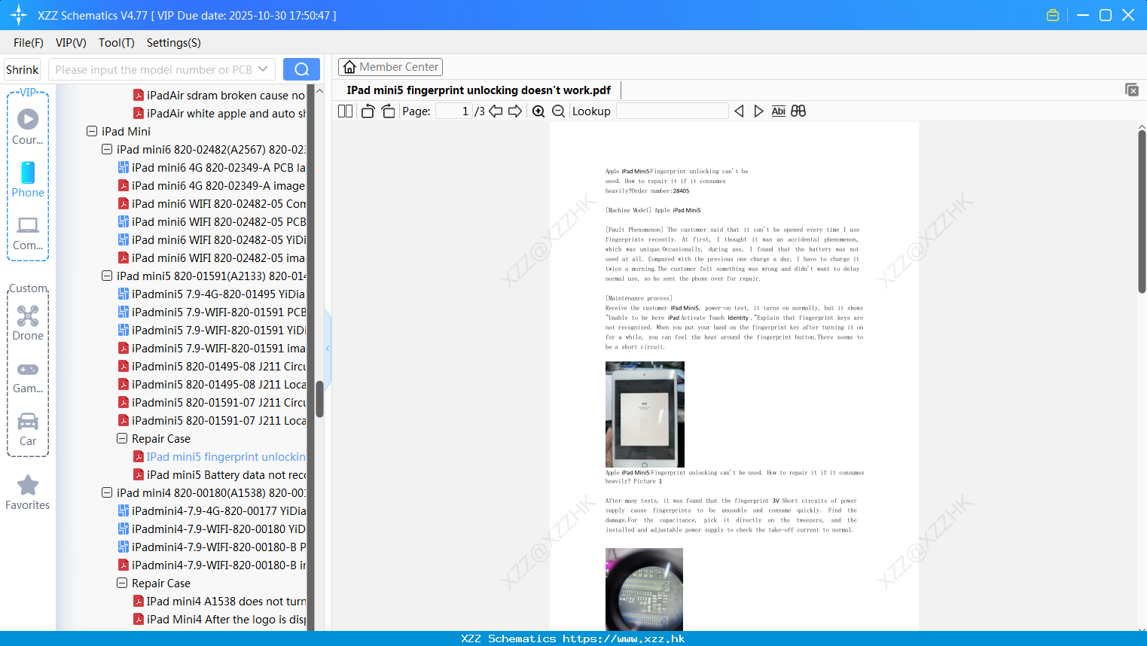
Task: Collapse the left panel using the splitter handle
Action: pos(328,348)
